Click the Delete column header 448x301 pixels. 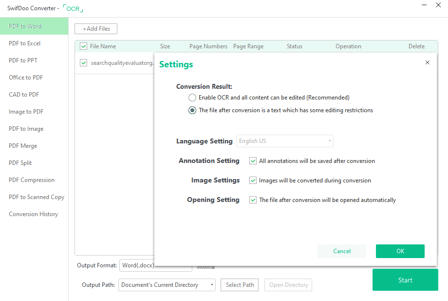(416, 46)
